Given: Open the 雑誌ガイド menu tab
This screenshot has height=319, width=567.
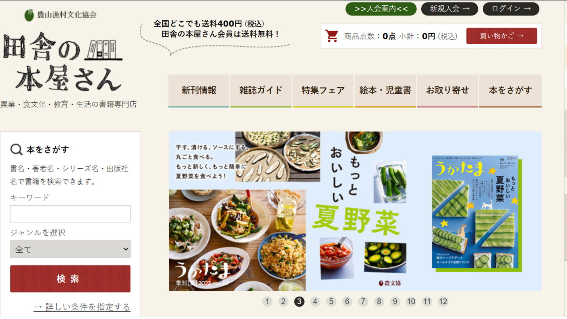Looking at the screenshot, I should click(261, 91).
